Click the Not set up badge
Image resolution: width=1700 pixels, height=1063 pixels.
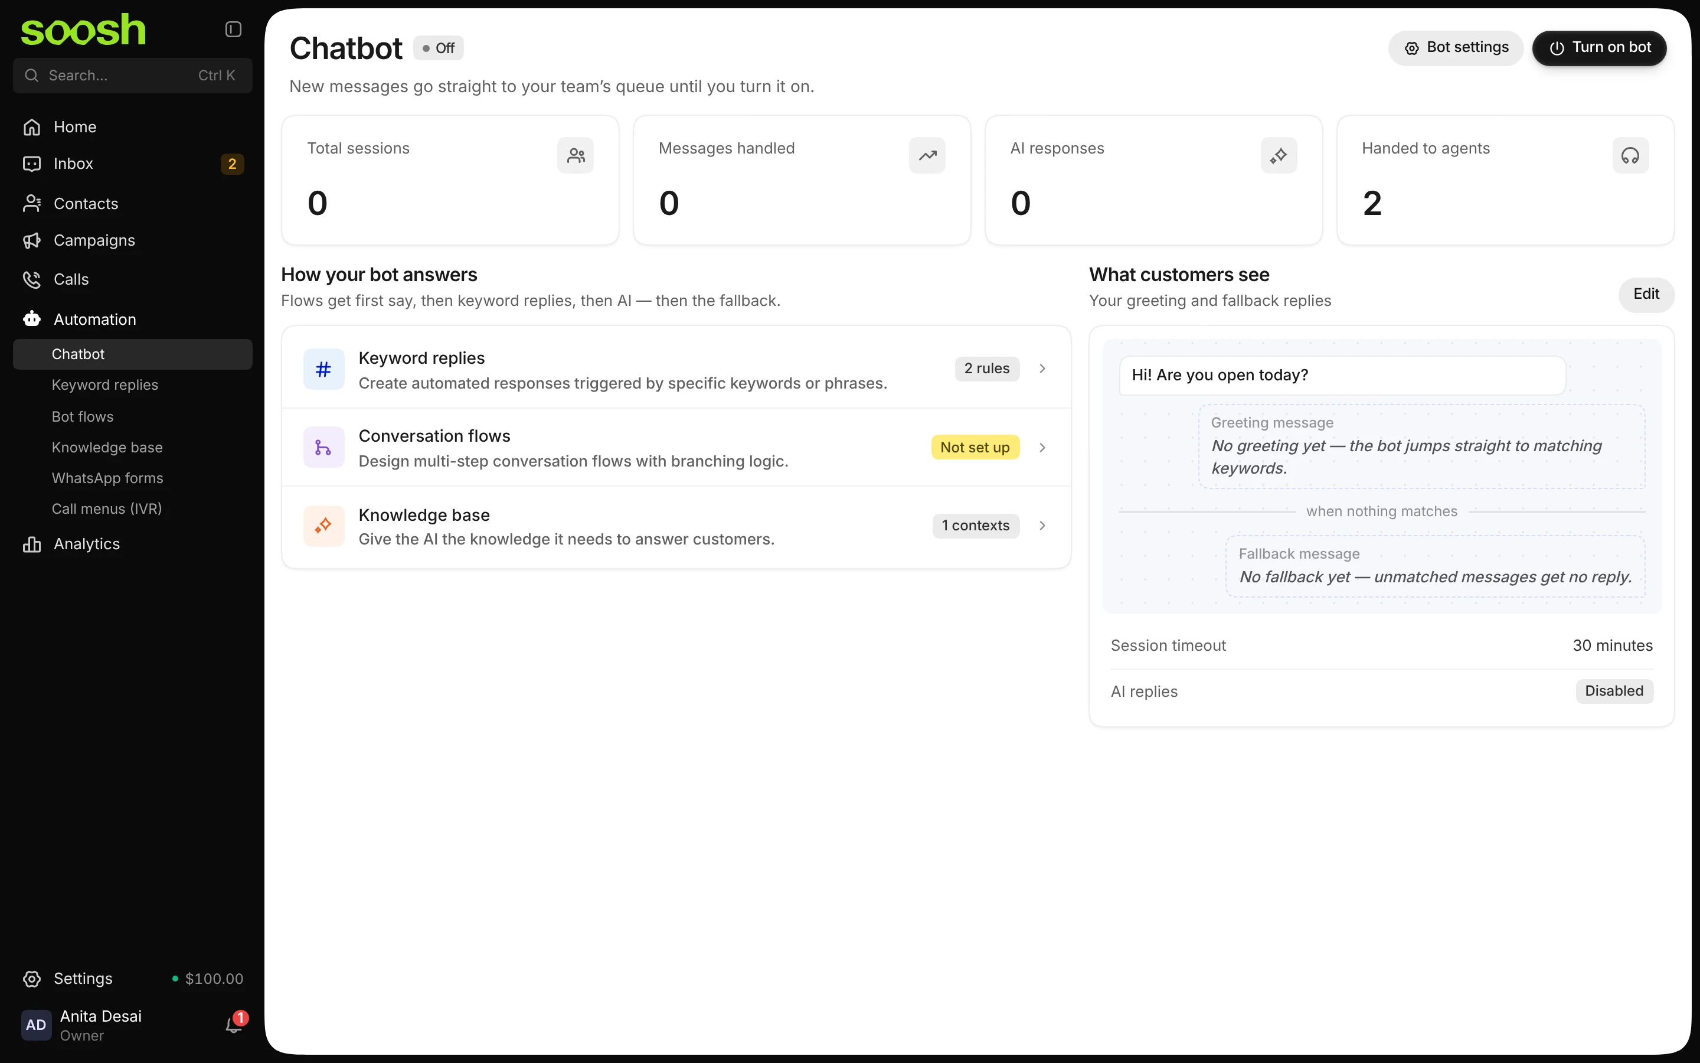(x=975, y=448)
